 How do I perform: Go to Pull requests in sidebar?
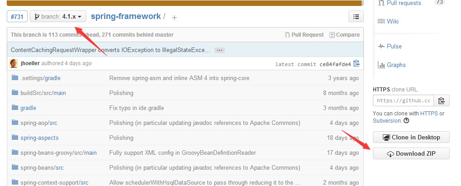(x=404, y=3)
